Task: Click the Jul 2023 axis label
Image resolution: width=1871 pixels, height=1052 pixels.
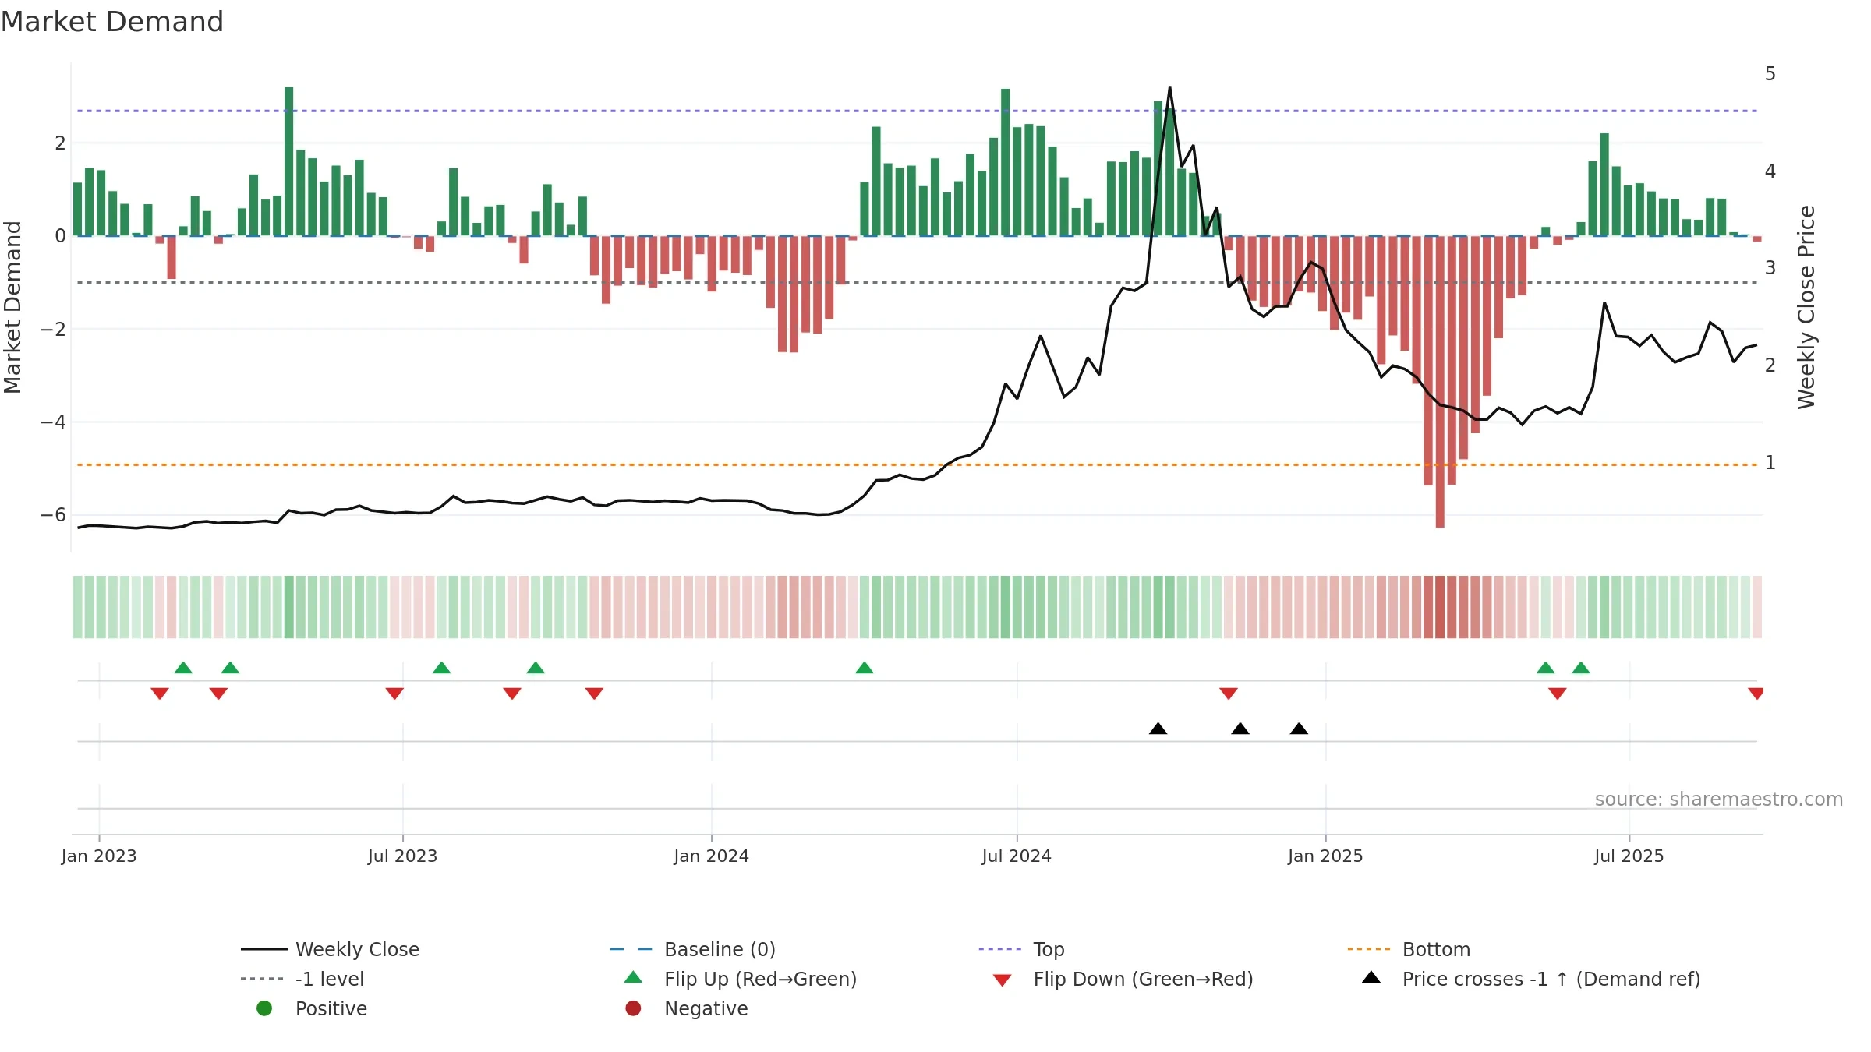Action: [402, 856]
